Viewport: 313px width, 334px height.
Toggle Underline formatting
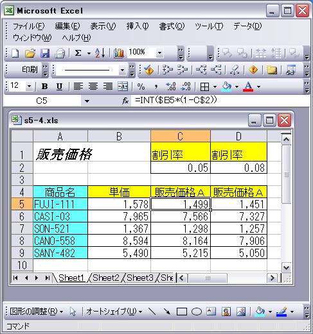tap(59, 87)
